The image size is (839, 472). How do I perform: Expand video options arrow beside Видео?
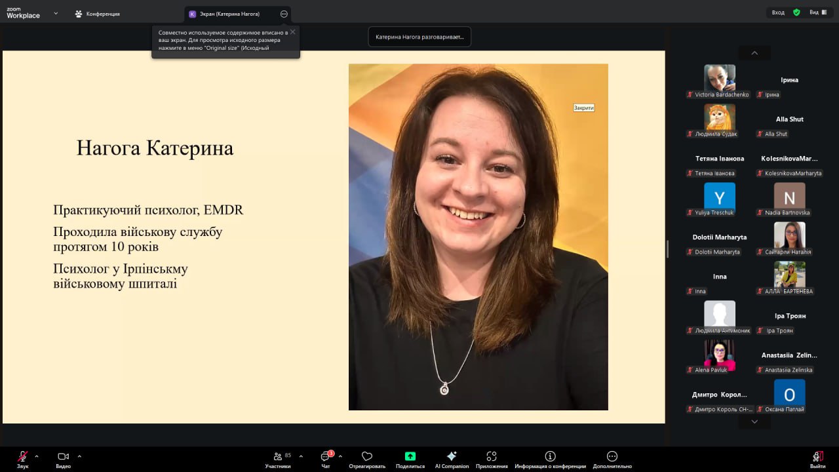[x=79, y=456]
